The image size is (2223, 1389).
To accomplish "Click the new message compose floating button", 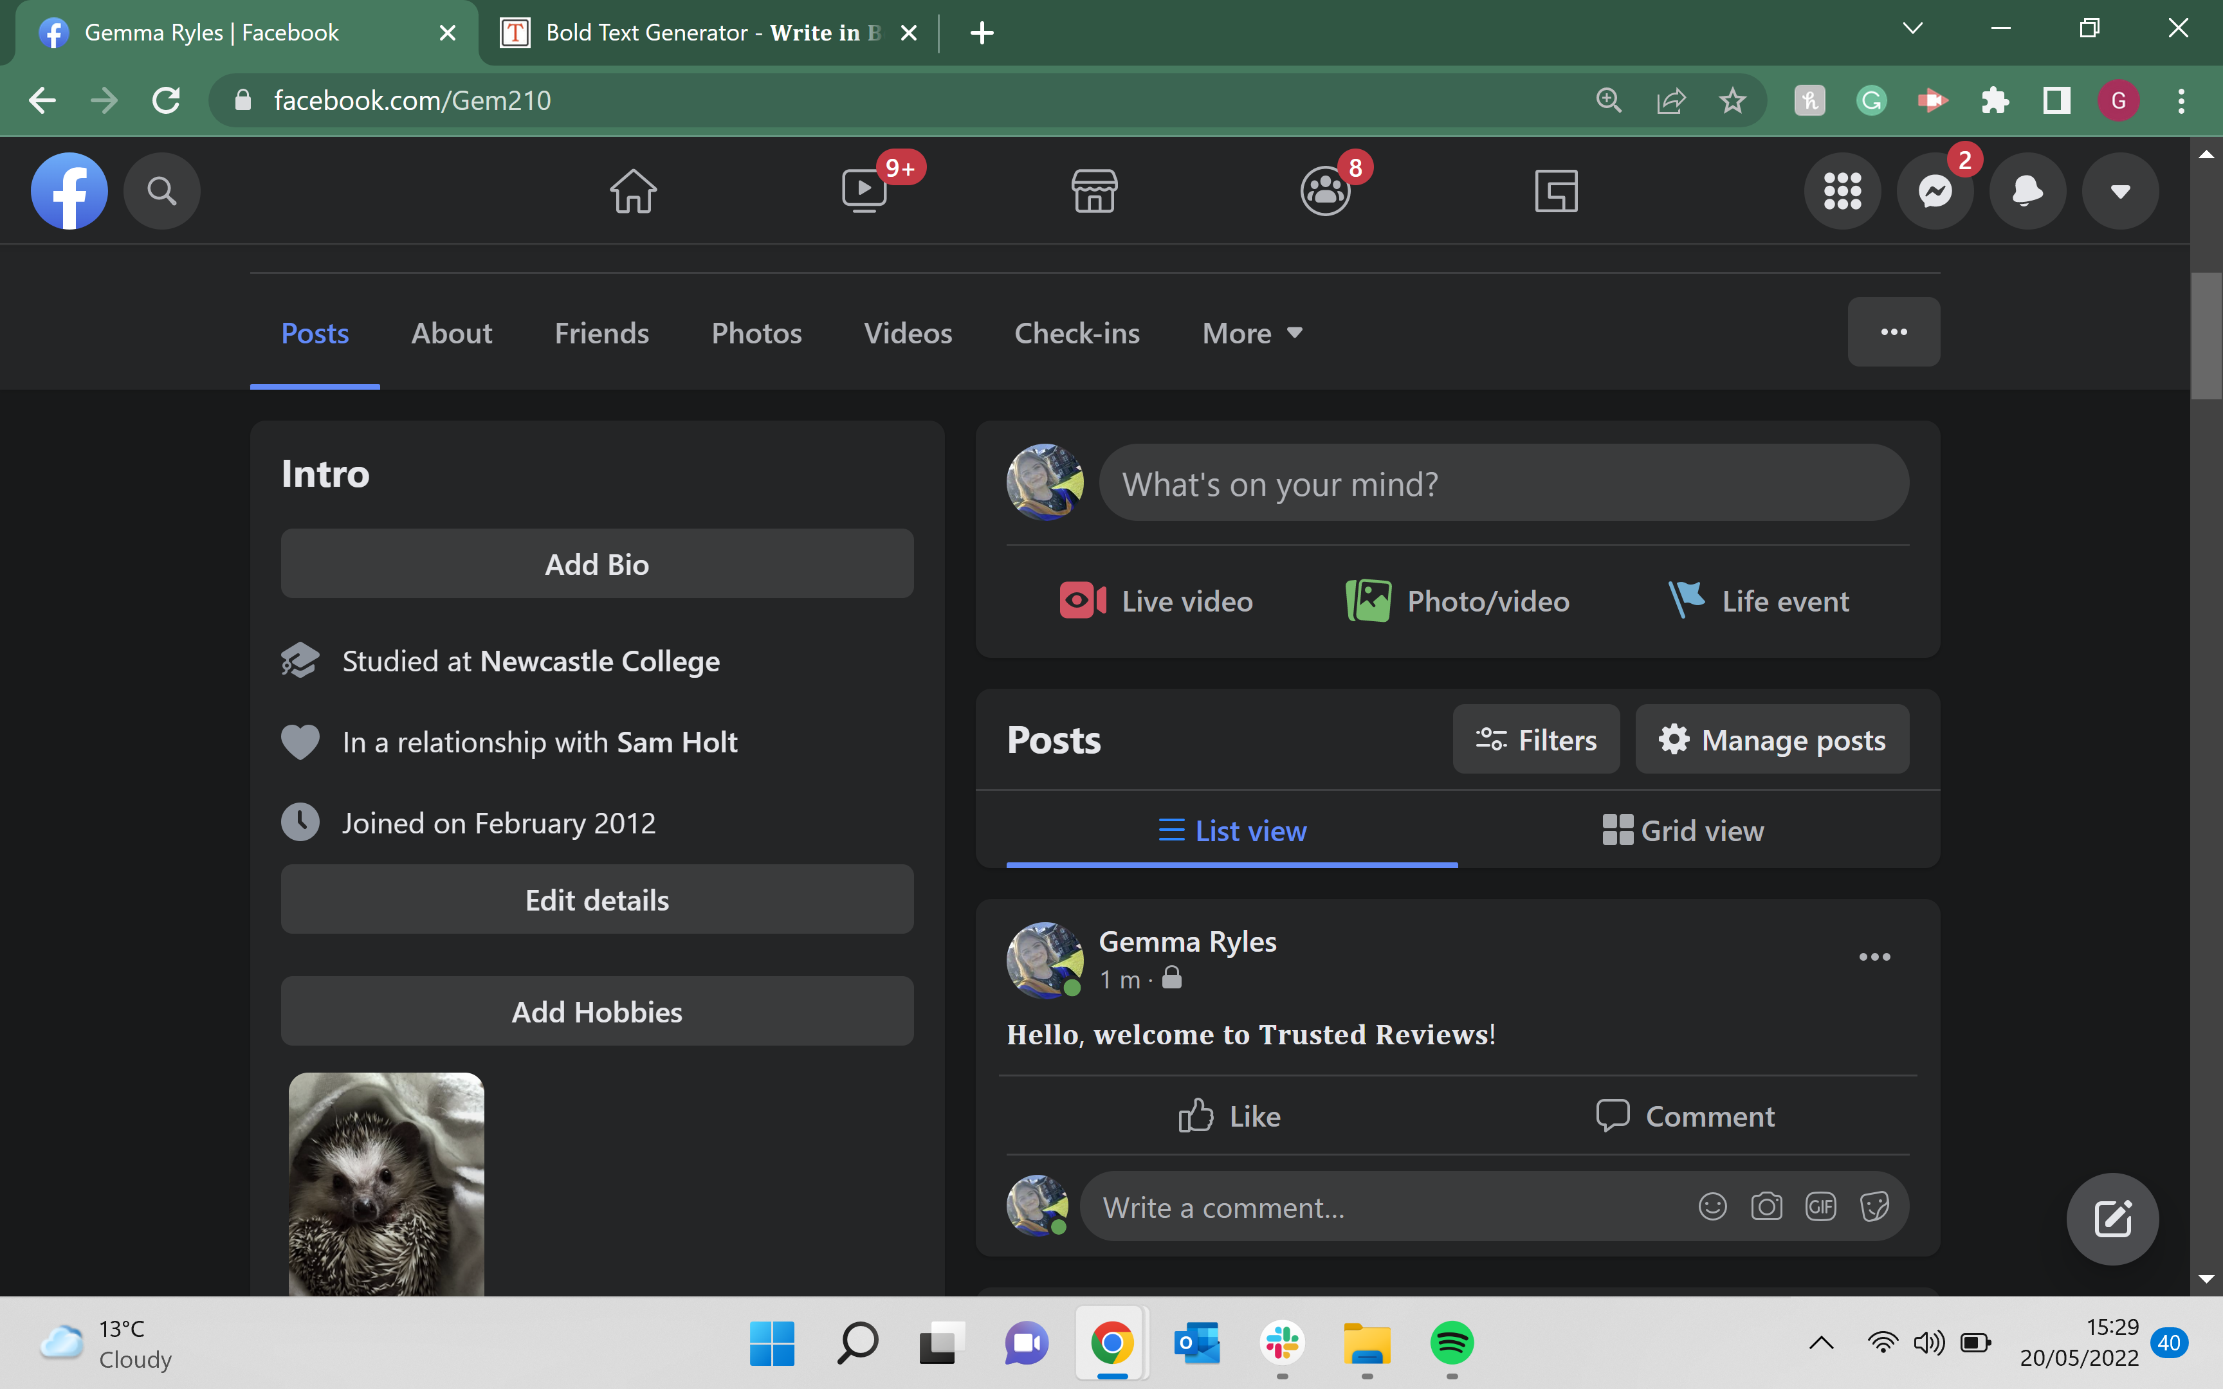I will pos(2113,1219).
